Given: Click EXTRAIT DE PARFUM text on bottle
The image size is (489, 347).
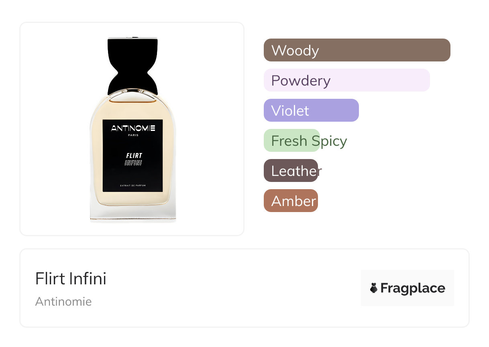Looking at the screenshot, I should 132,185.
